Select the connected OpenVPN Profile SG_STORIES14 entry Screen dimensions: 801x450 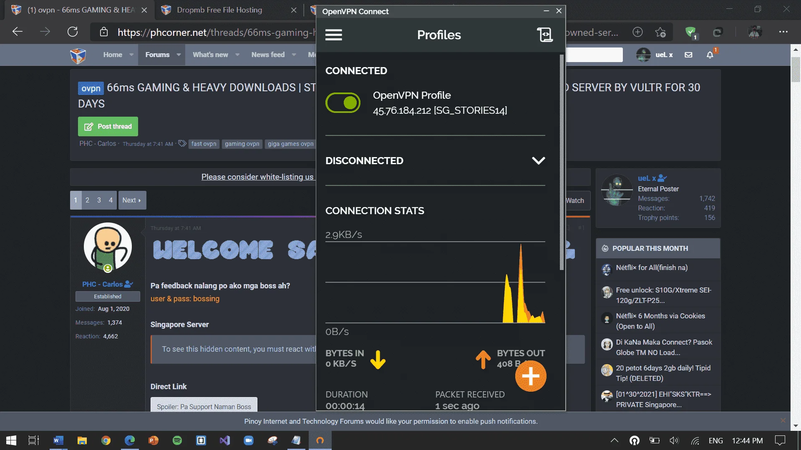coord(440,102)
